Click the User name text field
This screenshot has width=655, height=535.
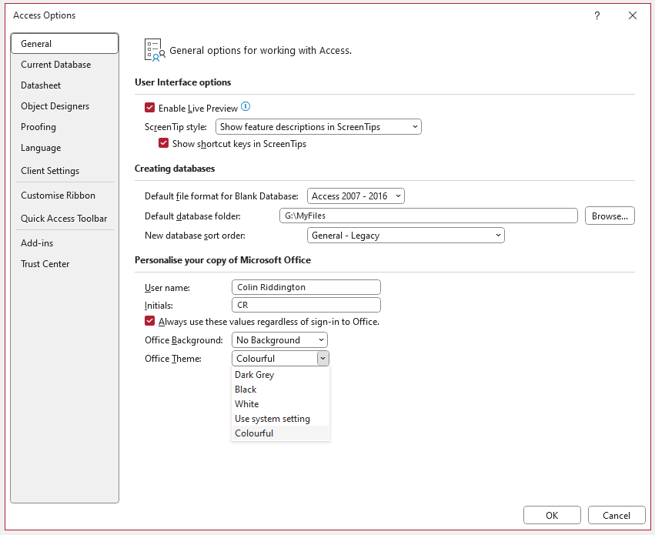[306, 287]
